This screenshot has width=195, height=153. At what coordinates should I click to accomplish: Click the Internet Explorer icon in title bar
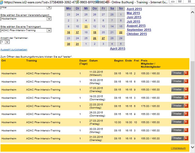(x=2, y=2)
